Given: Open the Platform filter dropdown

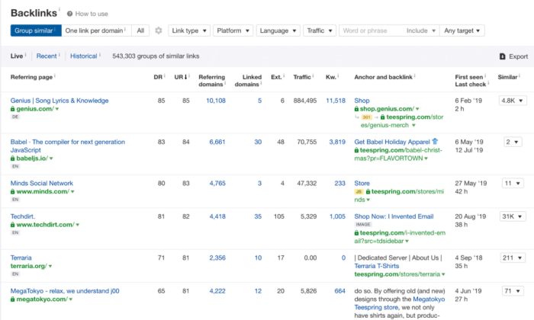Looking at the screenshot, I should pyautogui.click(x=233, y=30).
